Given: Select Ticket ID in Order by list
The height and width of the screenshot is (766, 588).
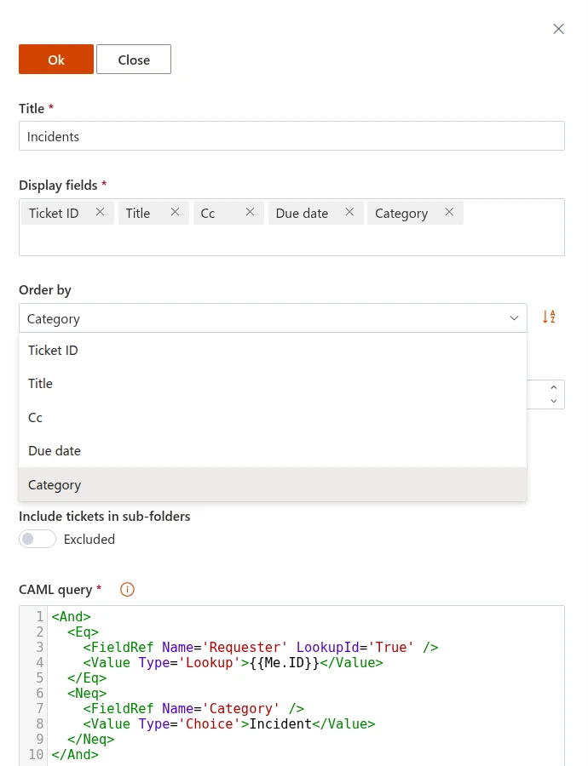Looking at the screenshot, I should pyautogui.click(x=53, y=350).
